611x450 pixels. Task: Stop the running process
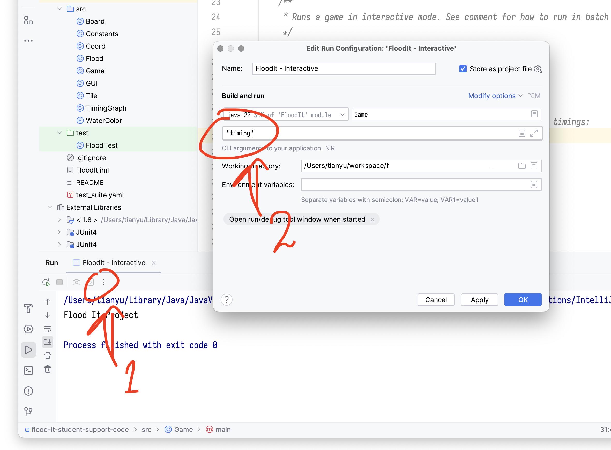tap(59, 282)
